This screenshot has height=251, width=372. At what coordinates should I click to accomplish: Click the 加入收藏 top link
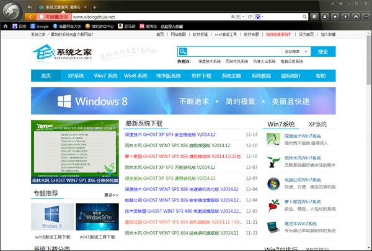(328, 34)
